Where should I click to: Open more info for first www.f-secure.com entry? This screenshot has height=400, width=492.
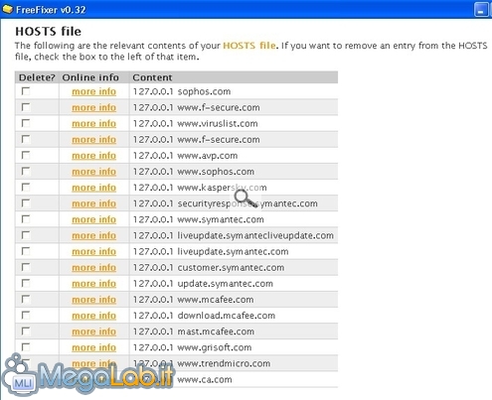[x=93, y=107]
